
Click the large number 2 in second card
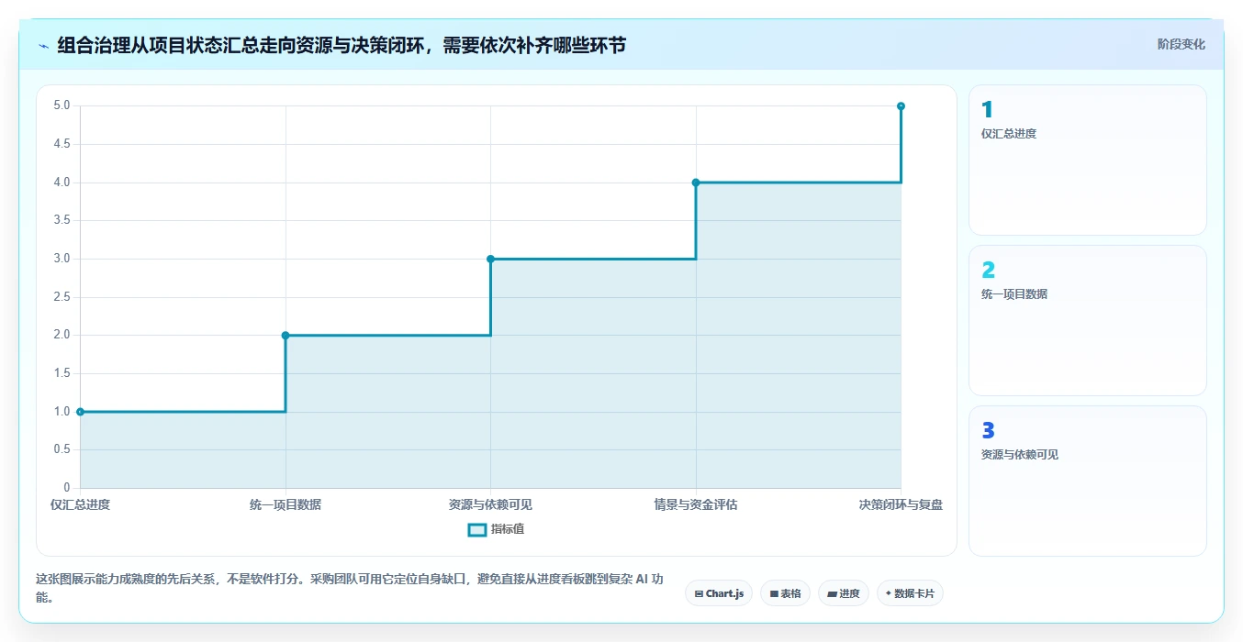(988, 271)
